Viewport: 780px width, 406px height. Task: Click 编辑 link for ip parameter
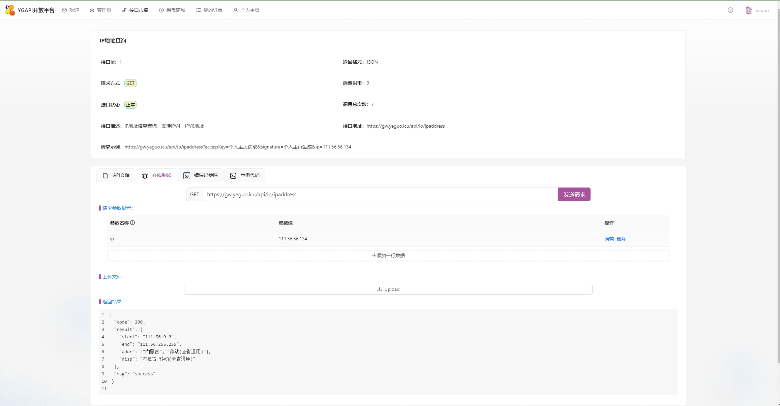[609, 239]
